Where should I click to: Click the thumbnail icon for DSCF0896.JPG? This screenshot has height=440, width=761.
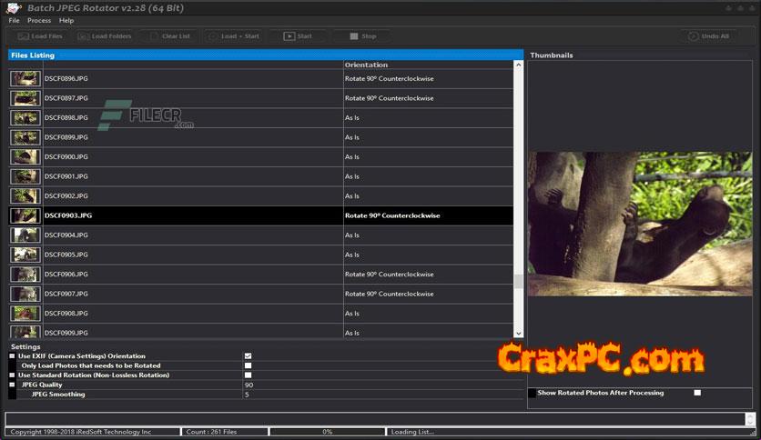25,79
